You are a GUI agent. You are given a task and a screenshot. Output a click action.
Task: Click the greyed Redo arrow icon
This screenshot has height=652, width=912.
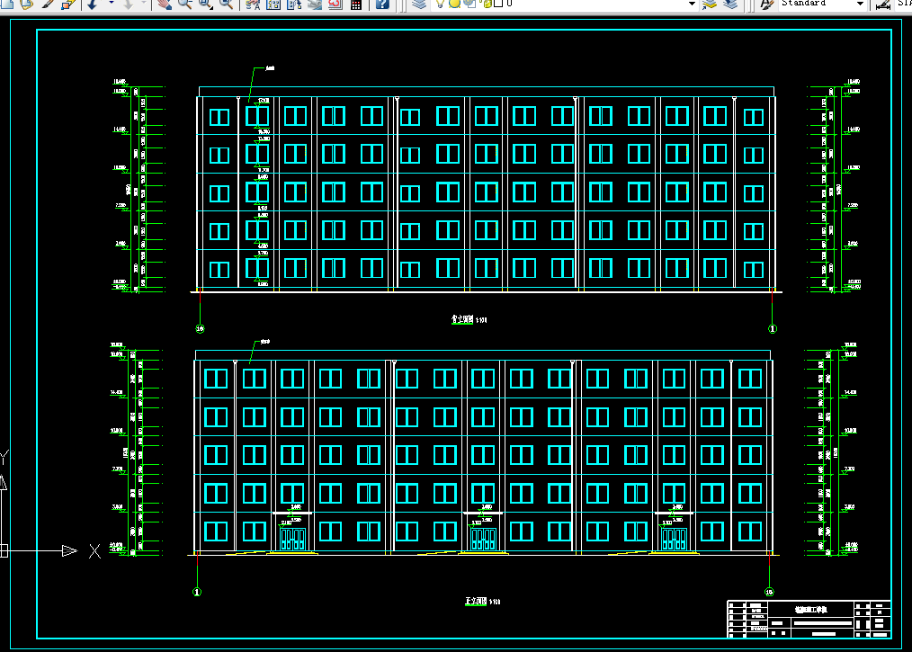[x=128, y=4]
